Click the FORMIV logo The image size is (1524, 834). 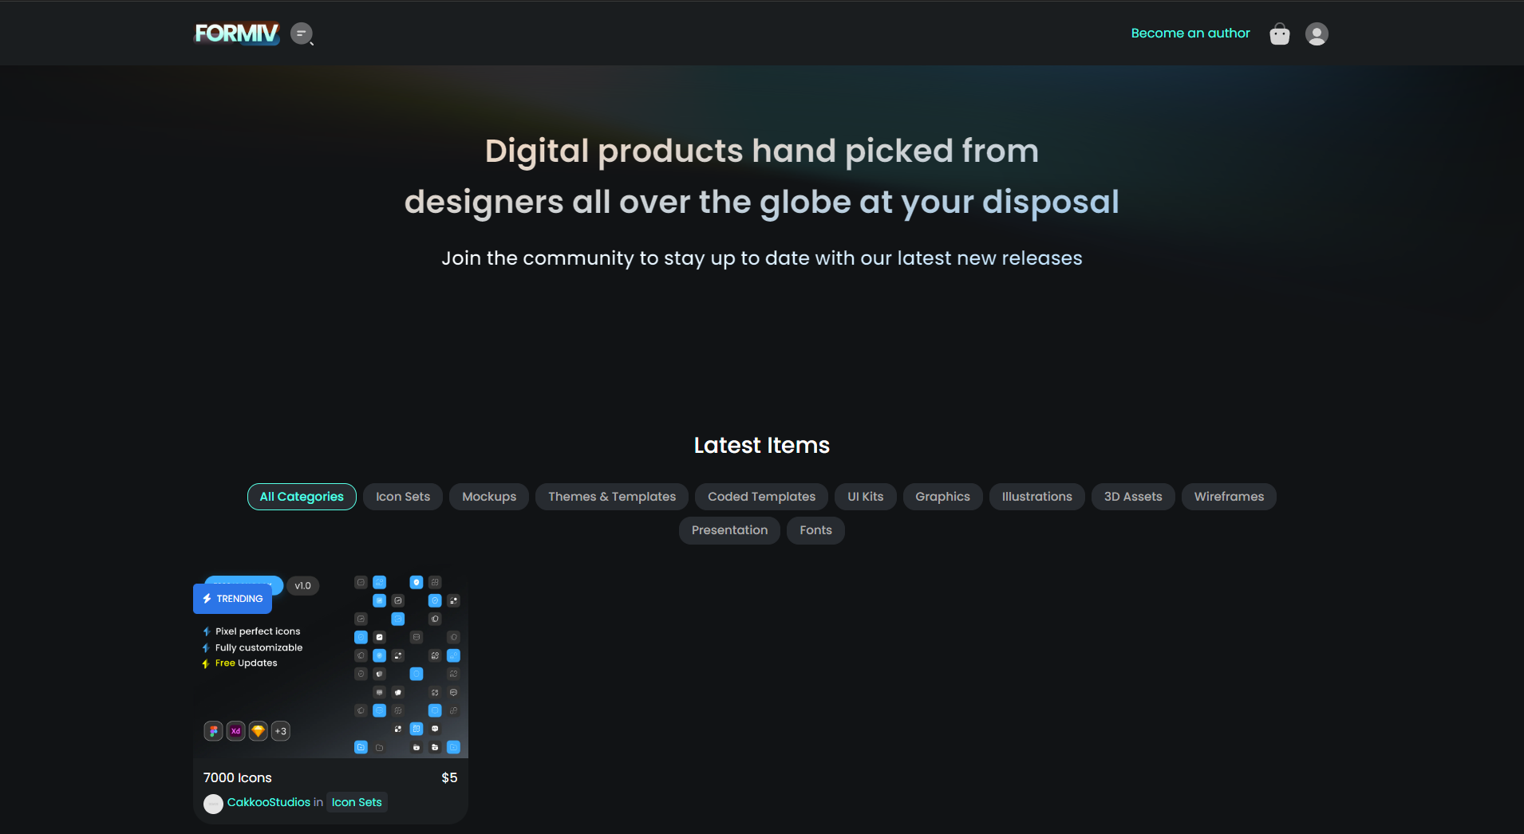click(x=236, y=33)
